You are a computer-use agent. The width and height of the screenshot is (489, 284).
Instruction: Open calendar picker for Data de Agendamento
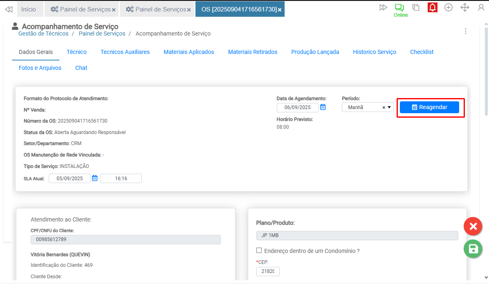tap(323, 107)
